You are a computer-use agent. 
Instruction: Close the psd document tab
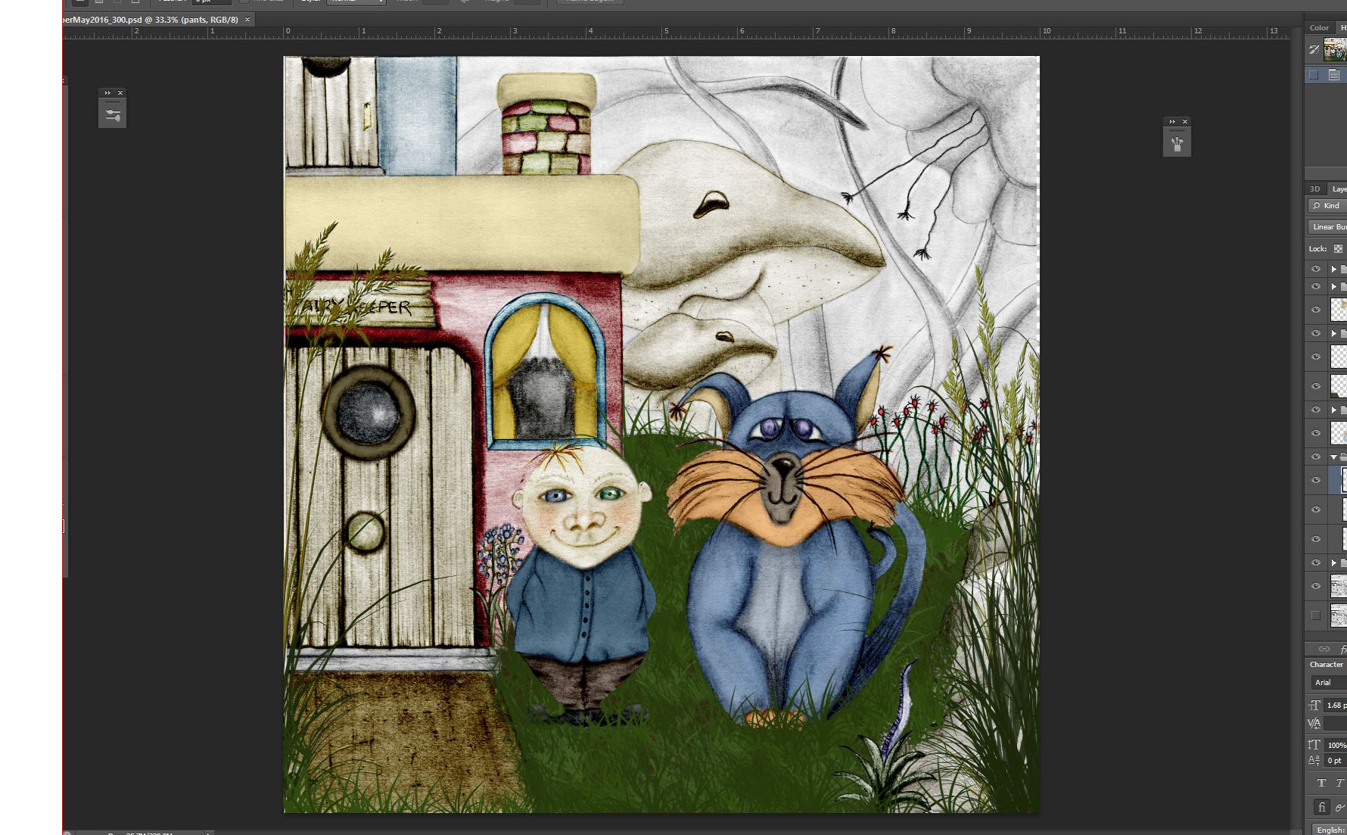pos(247,20)
